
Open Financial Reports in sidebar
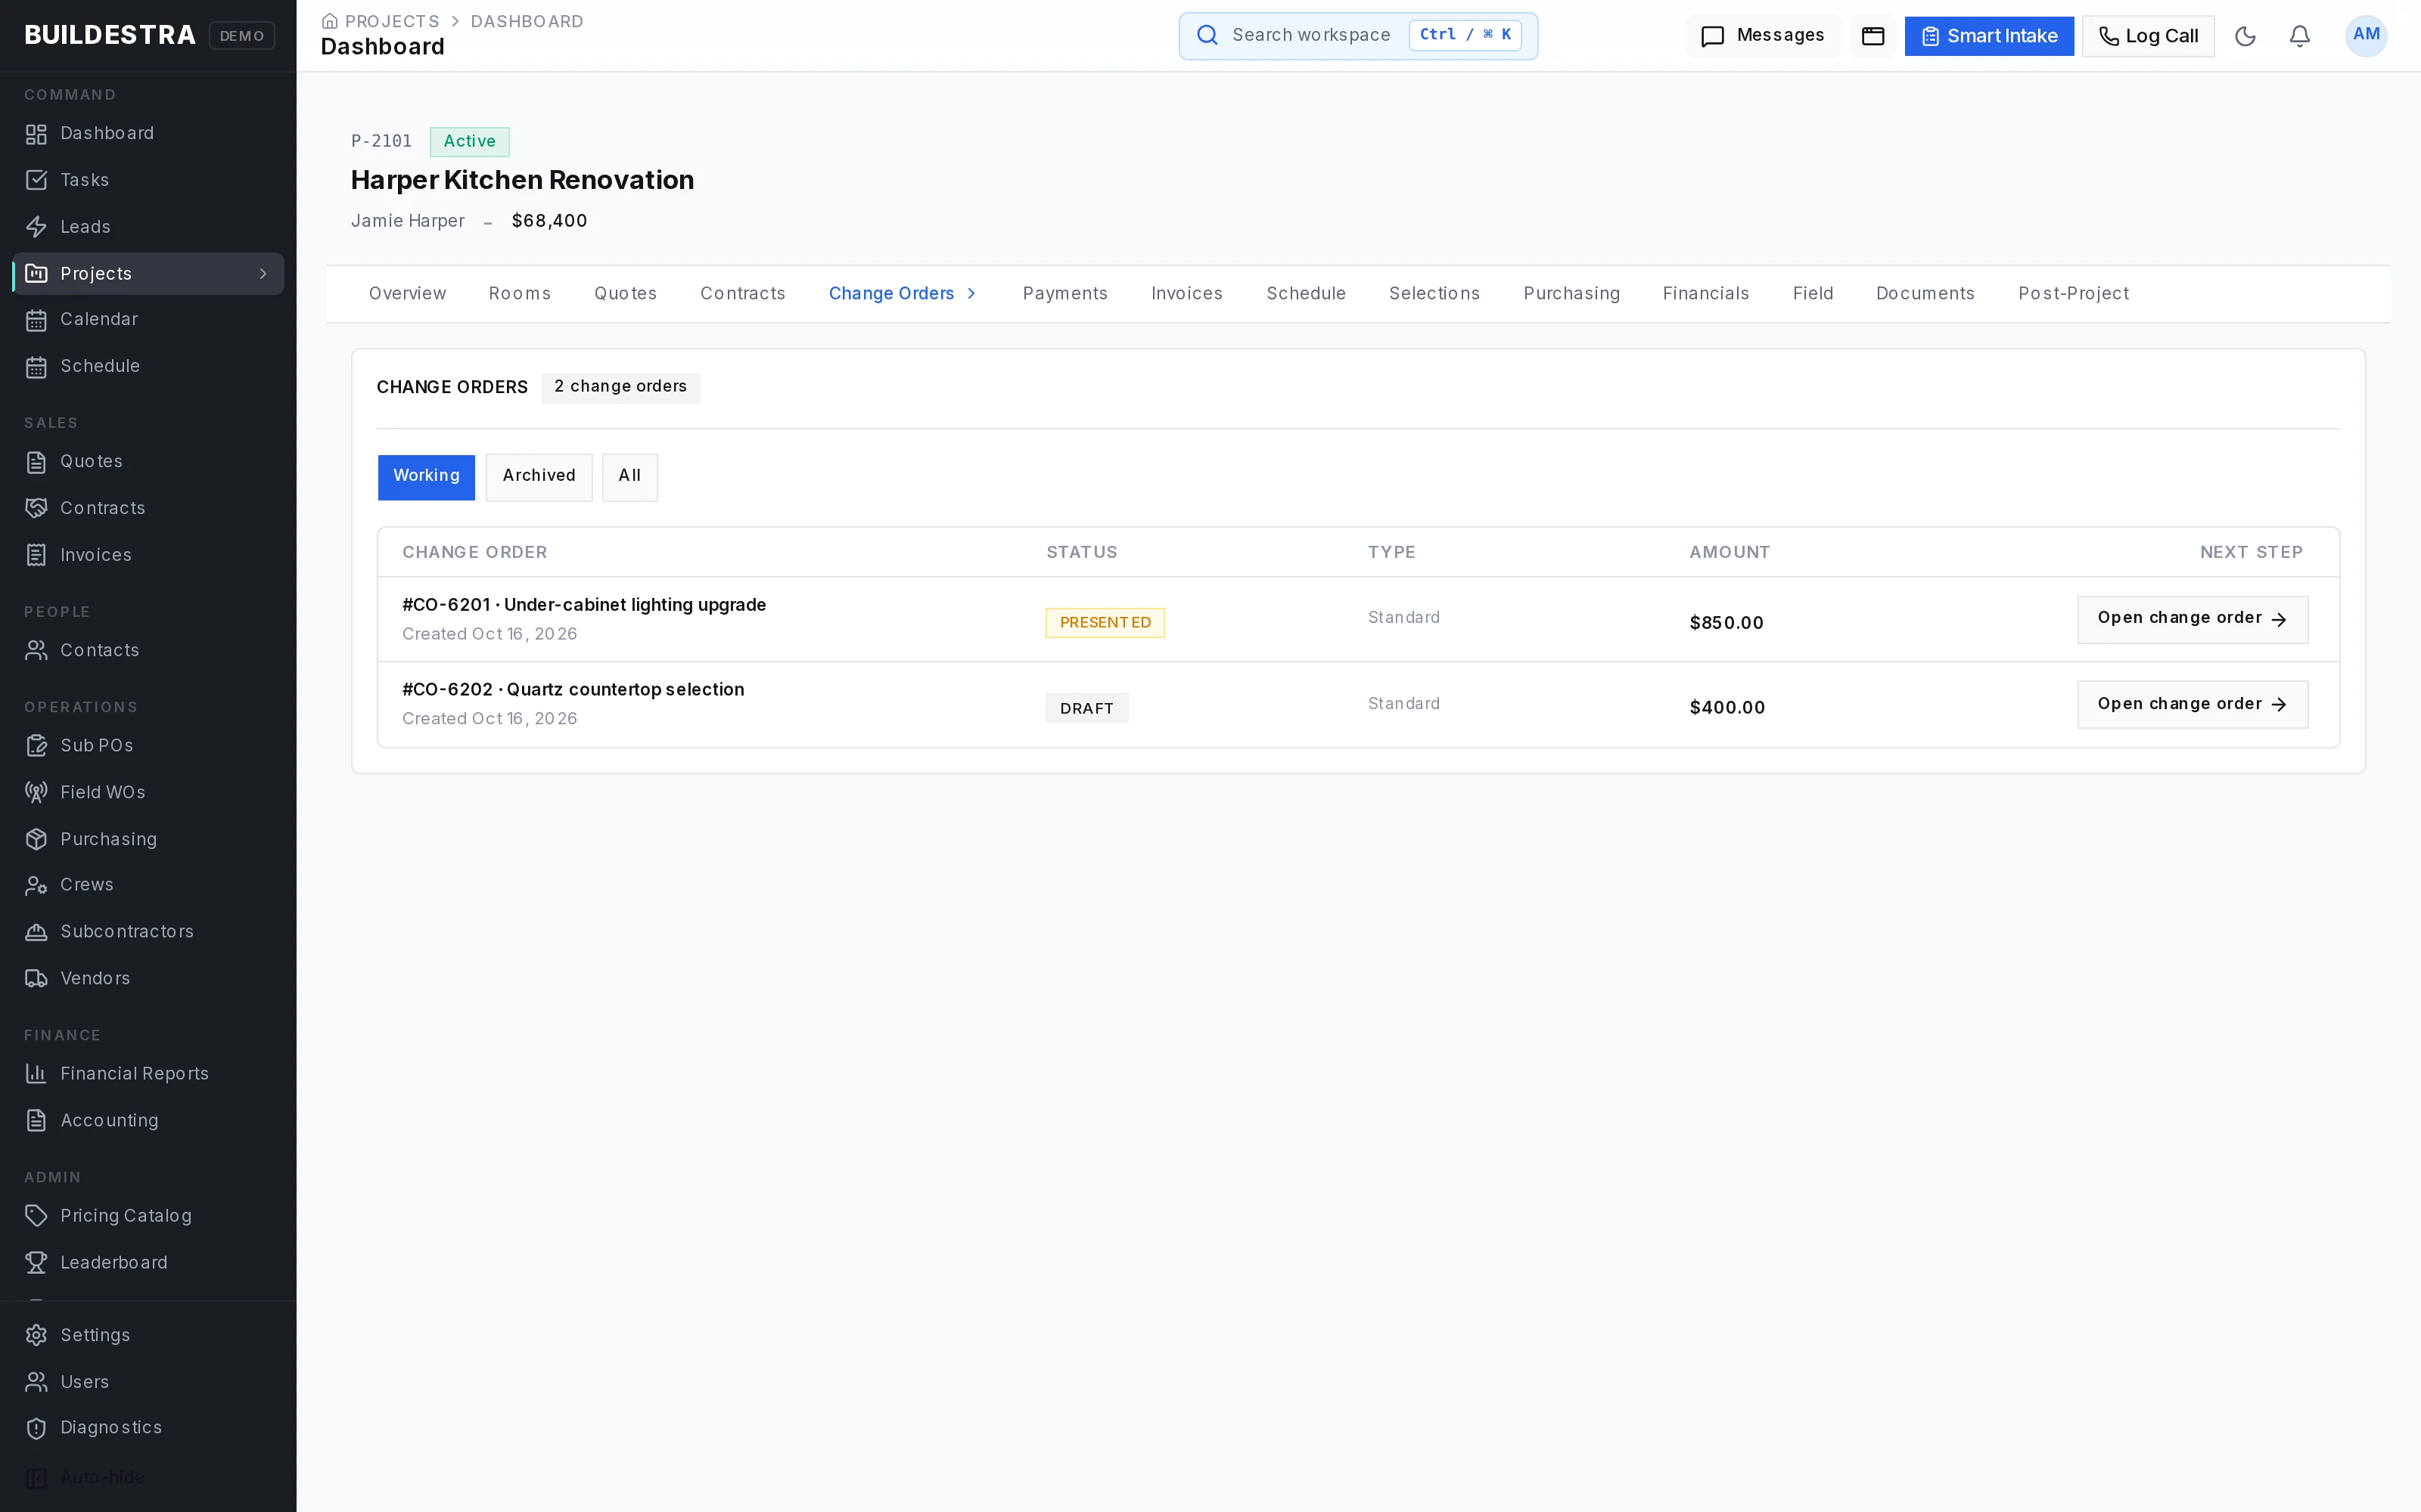[x=148, y=1073]
